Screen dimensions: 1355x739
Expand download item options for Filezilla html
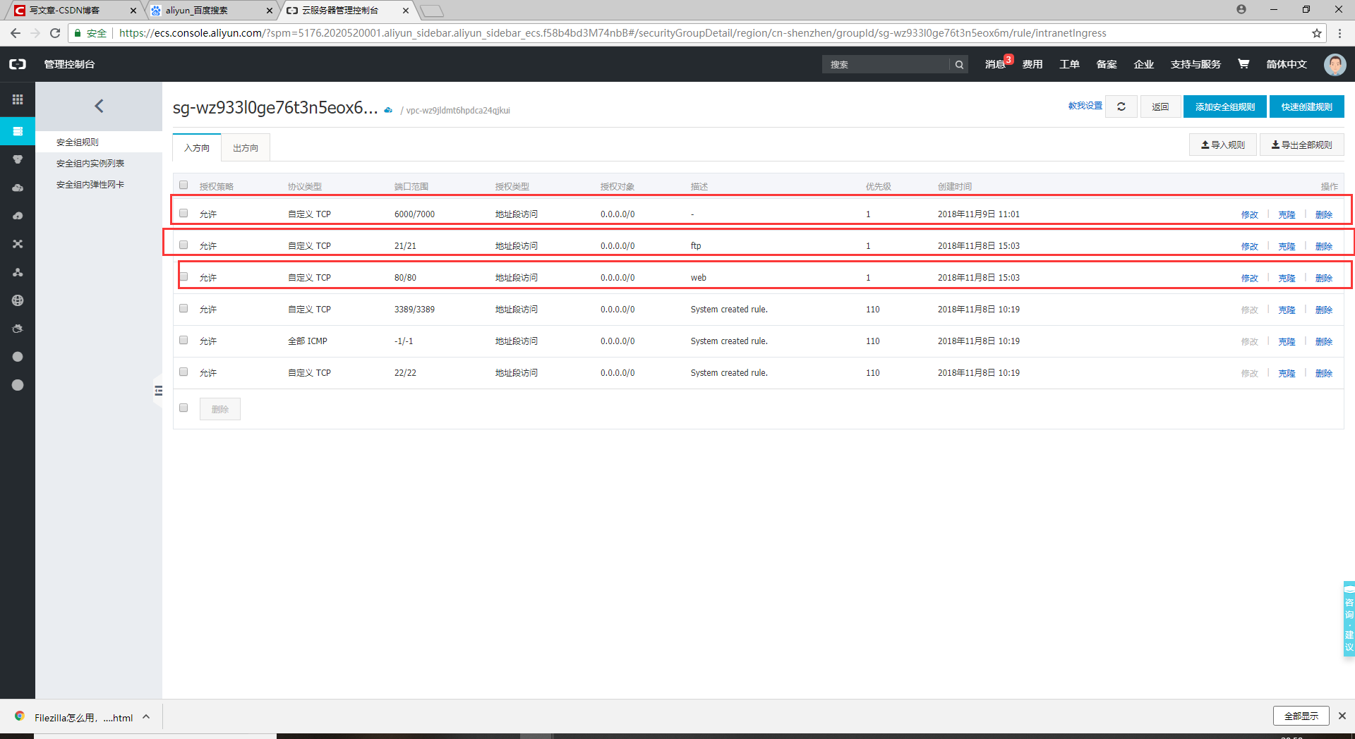click(146, 716)
